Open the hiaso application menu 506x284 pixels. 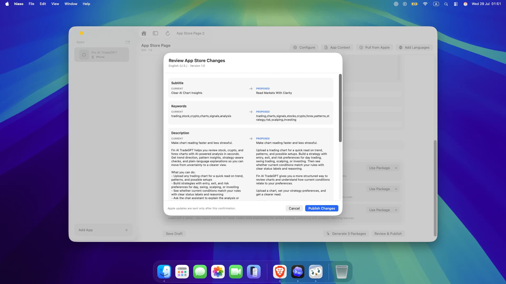click(19, 4)
